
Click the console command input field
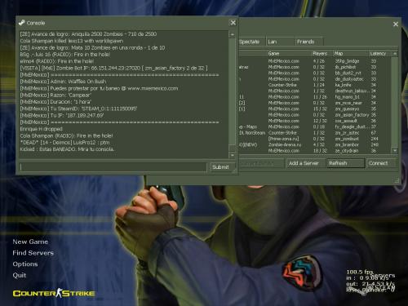113,167
